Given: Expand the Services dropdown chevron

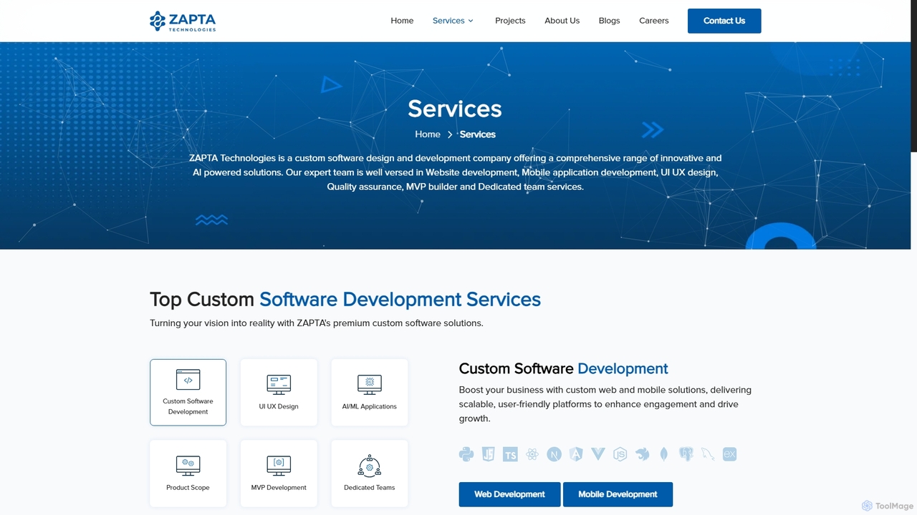Looking at the screenshot, I should (471, 21).
